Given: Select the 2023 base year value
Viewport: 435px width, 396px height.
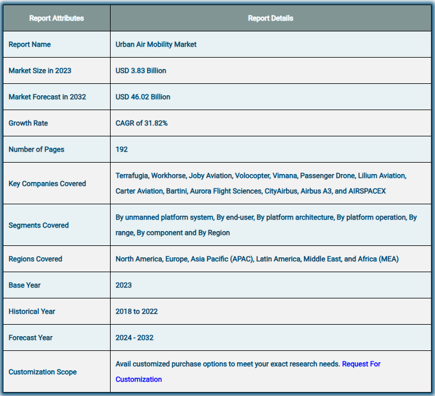Looking at the screenshot, I should coord(124,285).
